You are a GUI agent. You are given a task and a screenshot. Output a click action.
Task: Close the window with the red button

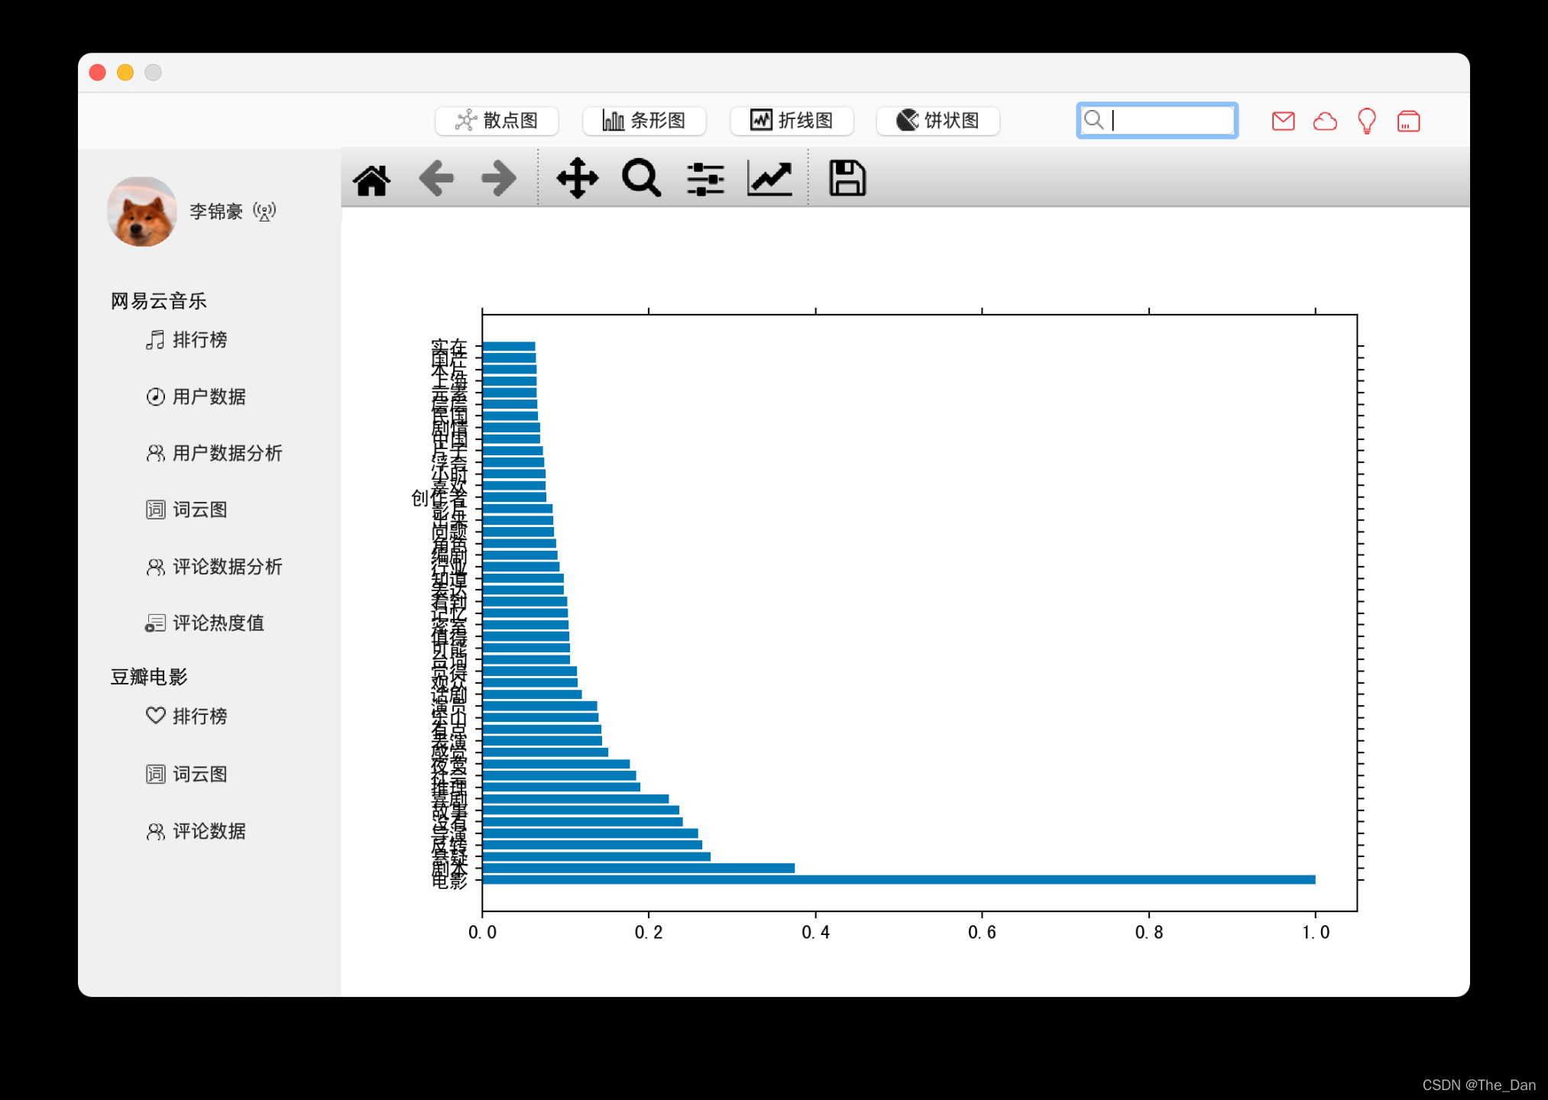[x=98, y=73]
